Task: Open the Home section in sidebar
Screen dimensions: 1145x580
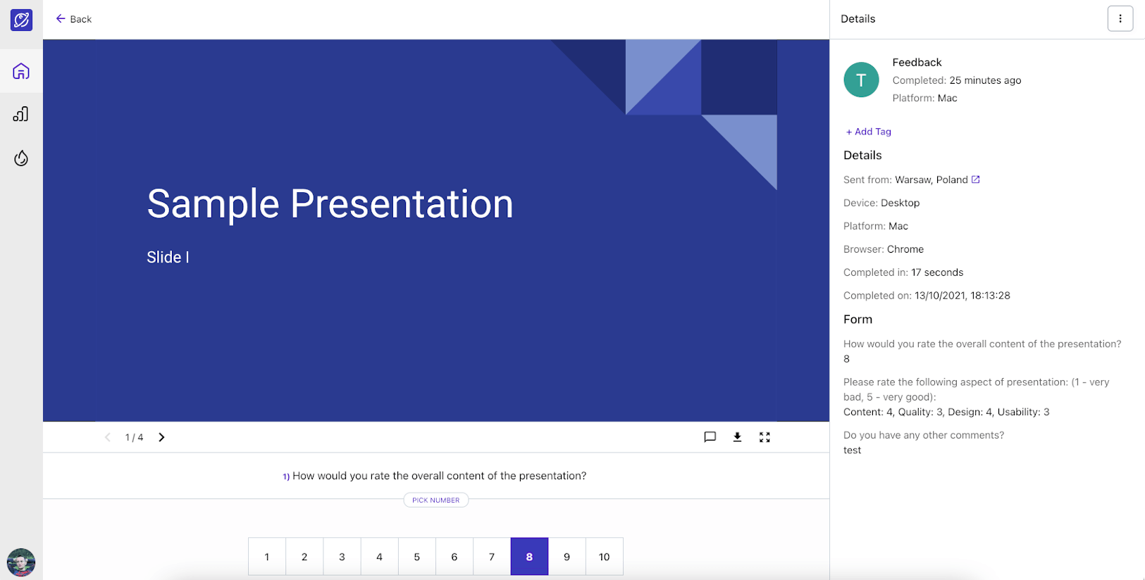Action: point(21,71)
